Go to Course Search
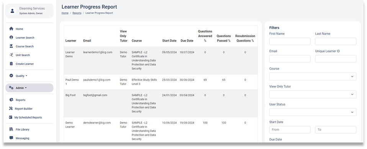Viewport: 367px width, 149px height. click(x=25, y=47)
